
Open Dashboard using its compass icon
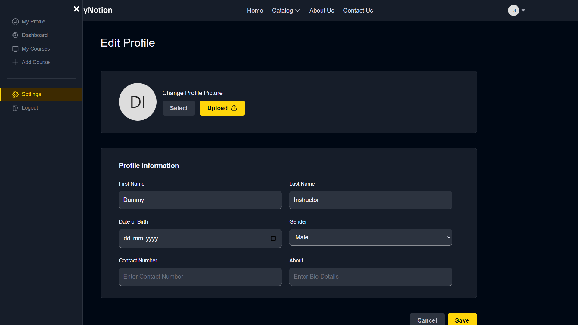15,35
